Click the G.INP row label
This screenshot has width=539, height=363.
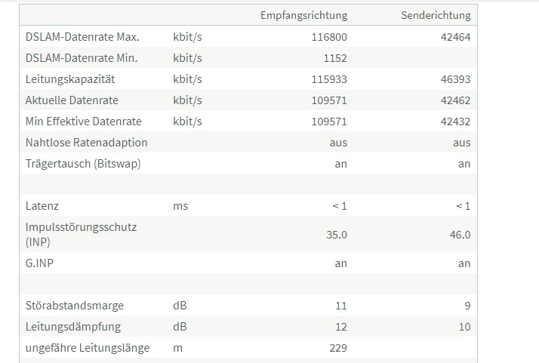point(39,263)
